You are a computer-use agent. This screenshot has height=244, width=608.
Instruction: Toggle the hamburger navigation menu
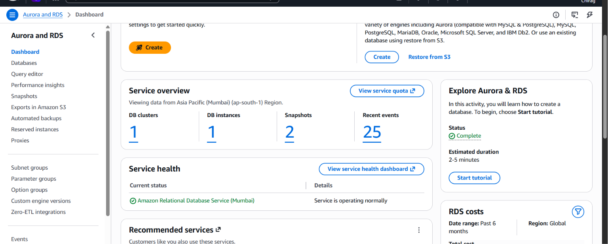(x=12, y=15)
